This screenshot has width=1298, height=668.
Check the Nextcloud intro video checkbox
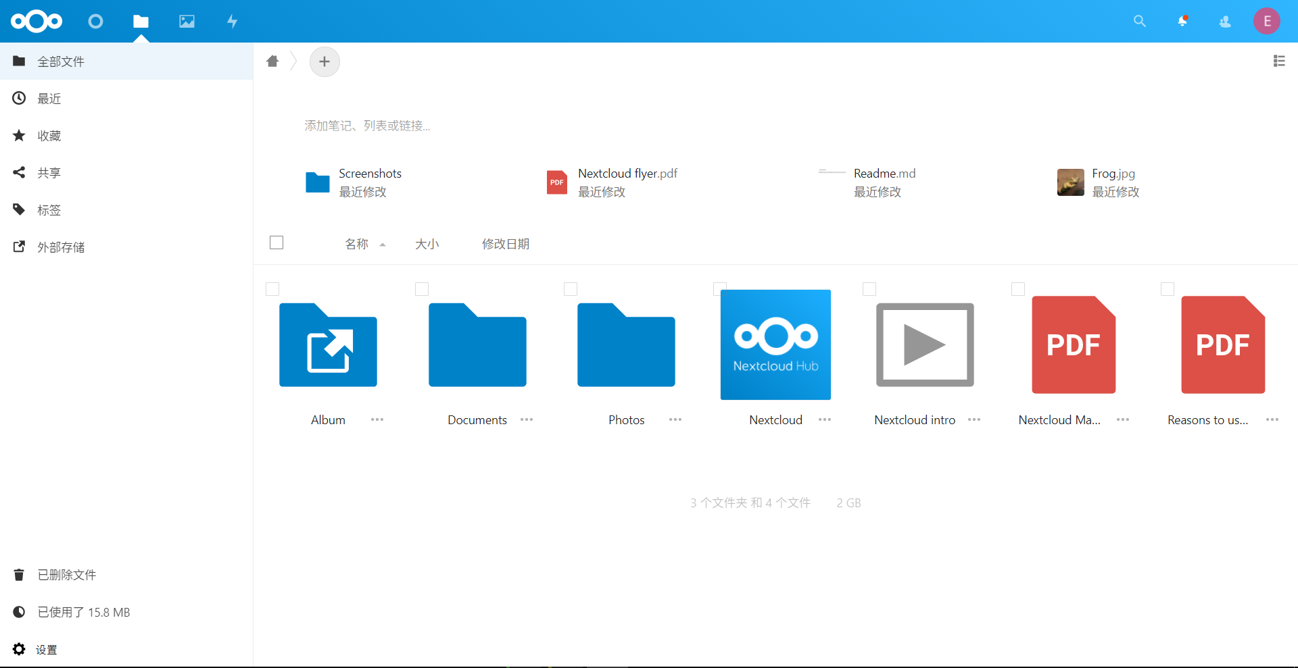(x=869, y=289)
